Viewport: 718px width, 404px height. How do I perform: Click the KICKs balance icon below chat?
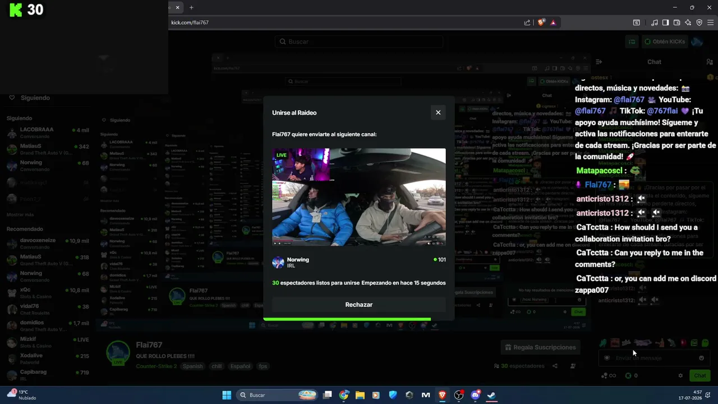click(x=628, y=375)
